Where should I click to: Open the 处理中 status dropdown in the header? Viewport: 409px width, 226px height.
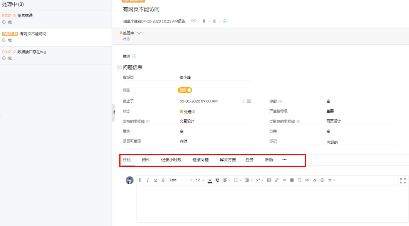139,33
